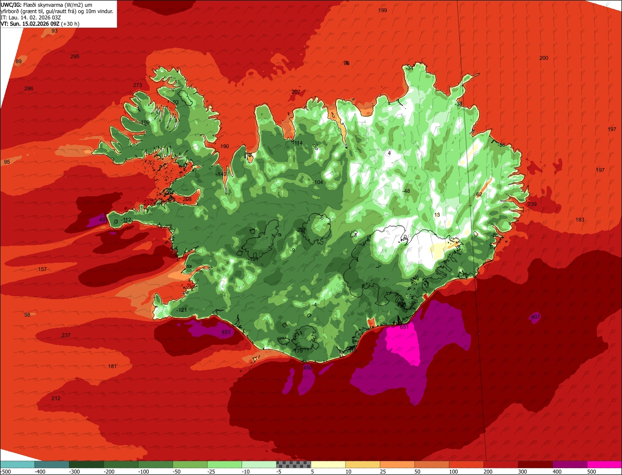
Task: Click the checkered swatch between -5 and 5
Action: tap(294, 464)
